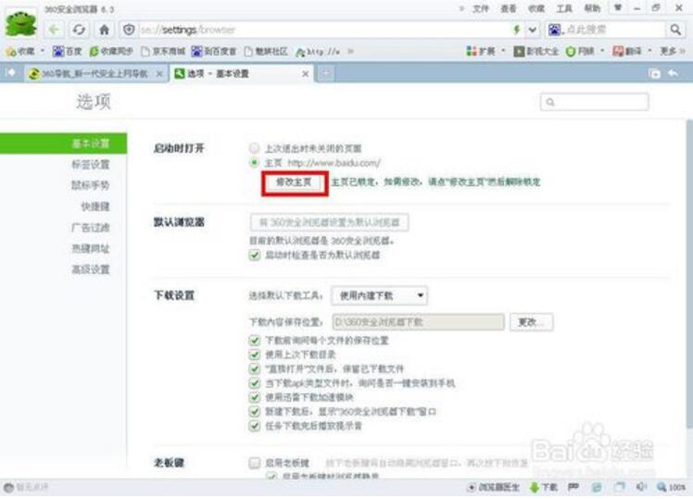Open the 京东商城 bookmark
This screenshot has width=693, height=499.
[x=163, y=52]
